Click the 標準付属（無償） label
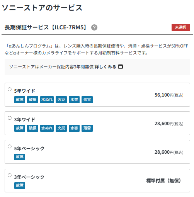The width and height of the screenshot is (194, 197). point(164,181)
